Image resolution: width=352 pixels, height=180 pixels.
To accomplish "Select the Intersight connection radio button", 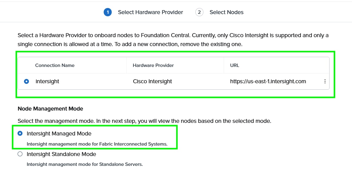I will coord(26,81).
